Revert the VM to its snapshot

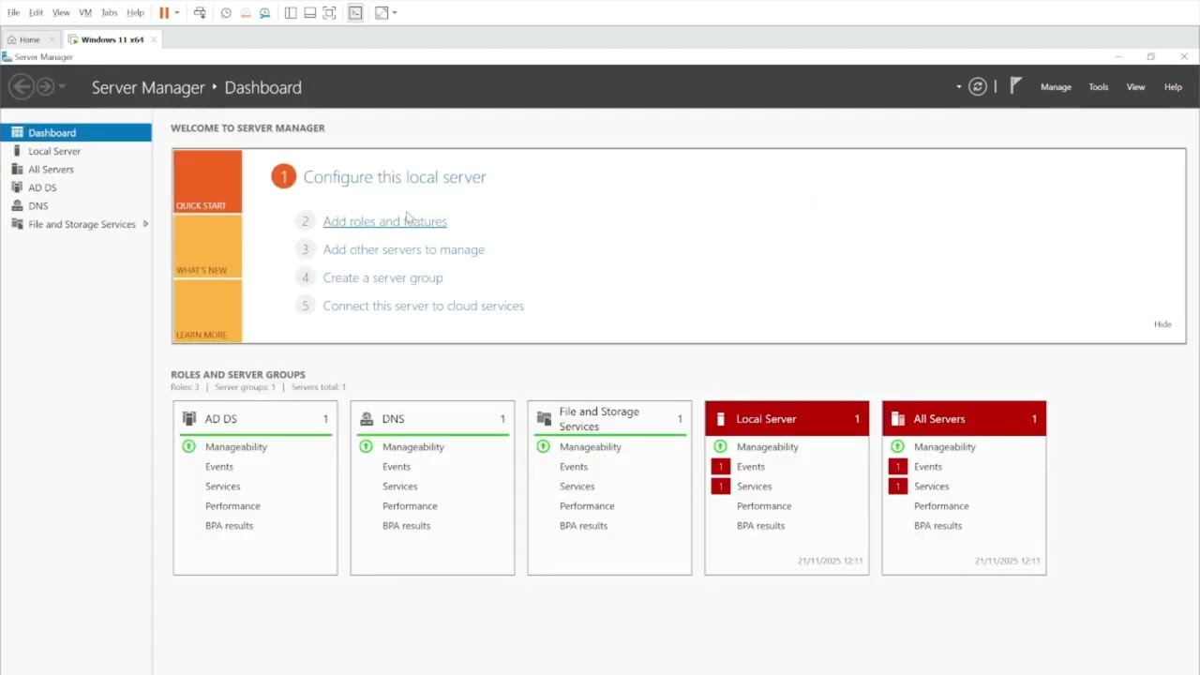246,13
